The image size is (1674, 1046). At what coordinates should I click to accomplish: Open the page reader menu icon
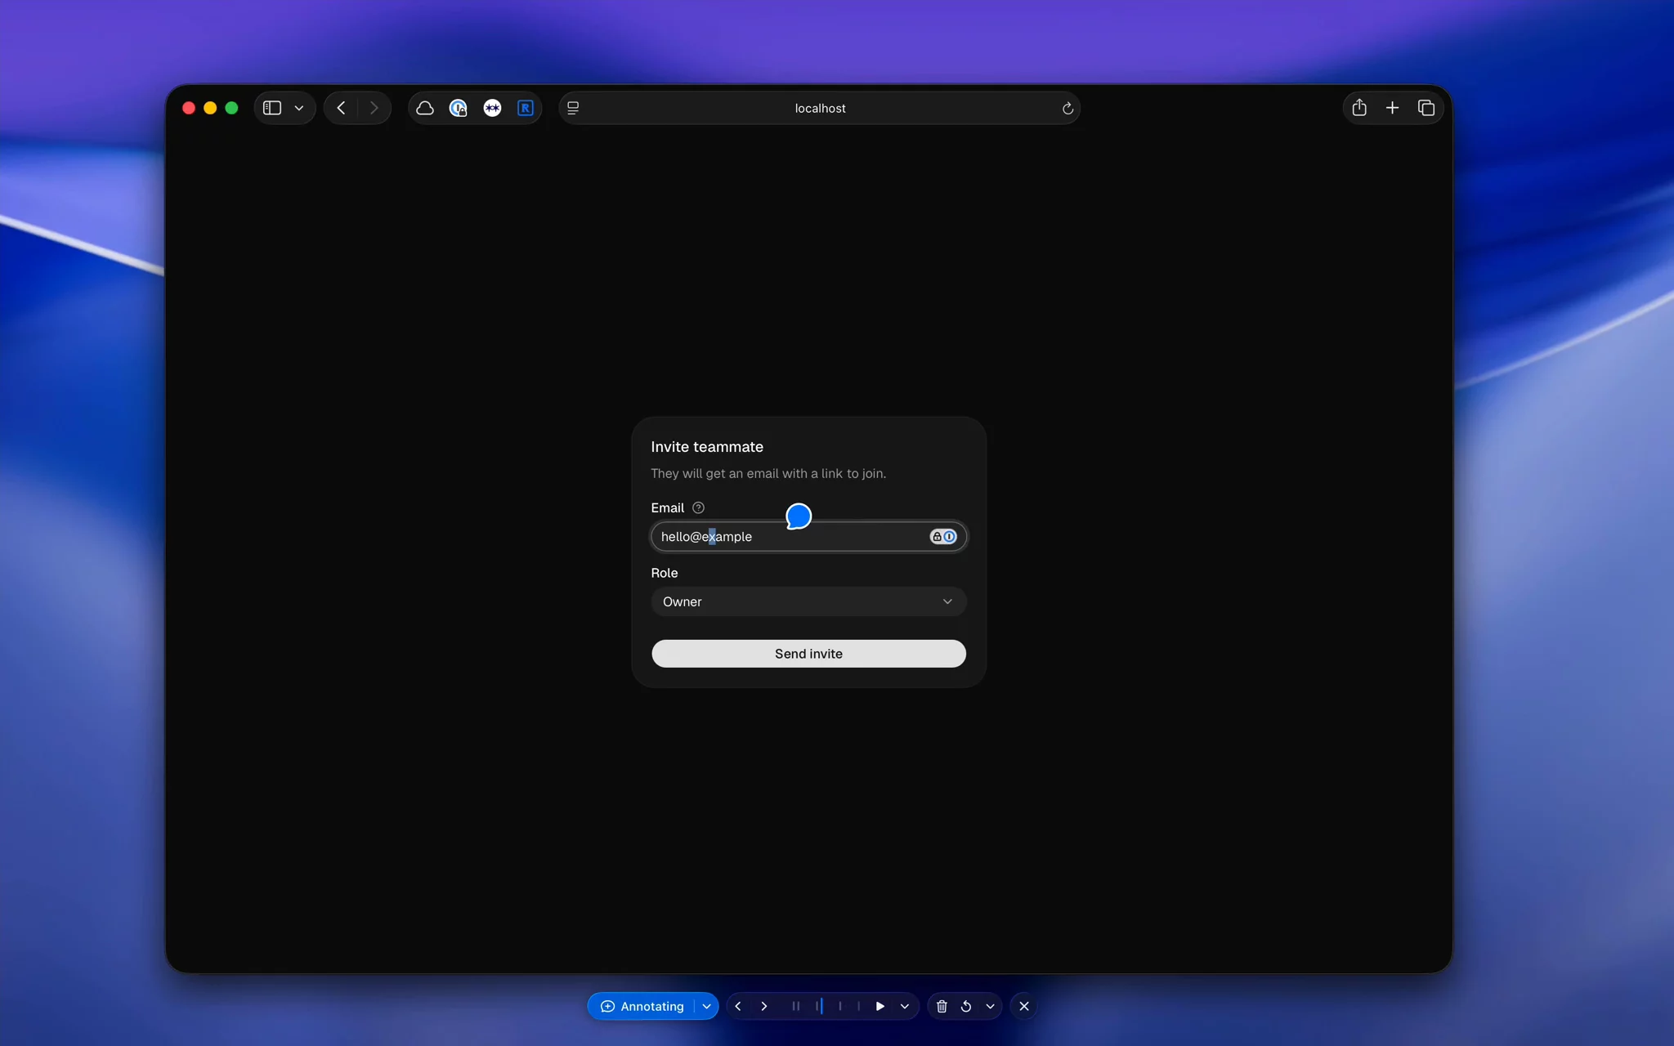[573, 108]
